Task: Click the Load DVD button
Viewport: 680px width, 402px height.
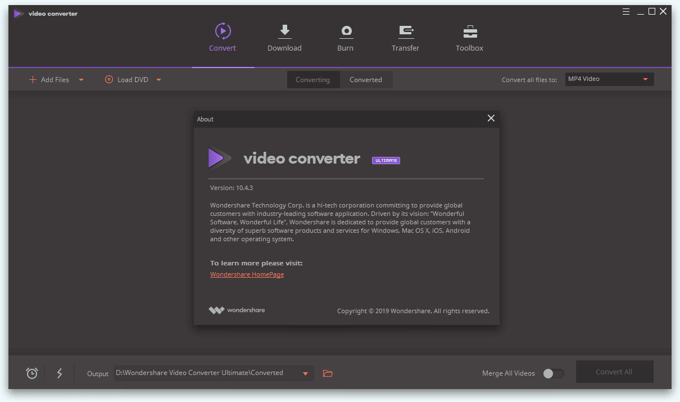Action: (x=126, y=80)
